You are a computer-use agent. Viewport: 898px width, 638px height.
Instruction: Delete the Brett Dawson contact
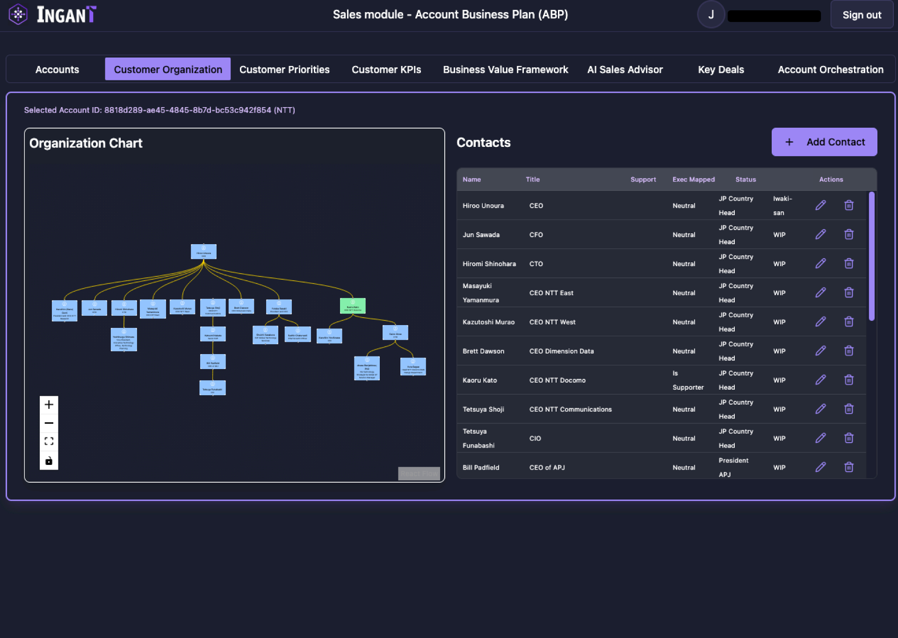849,351
